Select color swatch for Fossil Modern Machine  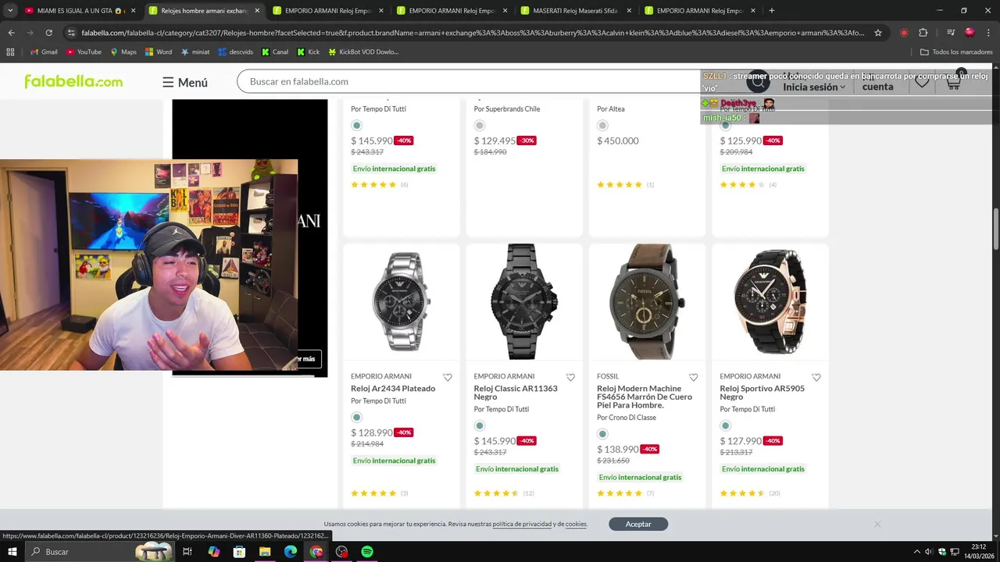(602, 434)
